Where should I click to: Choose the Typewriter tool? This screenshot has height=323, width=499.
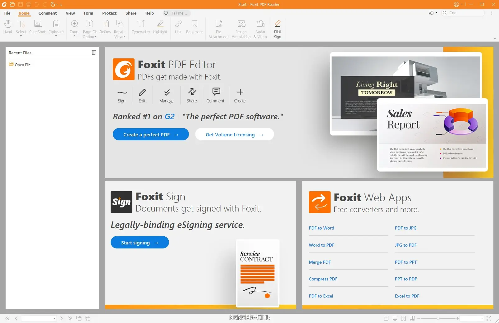[141, 27]
